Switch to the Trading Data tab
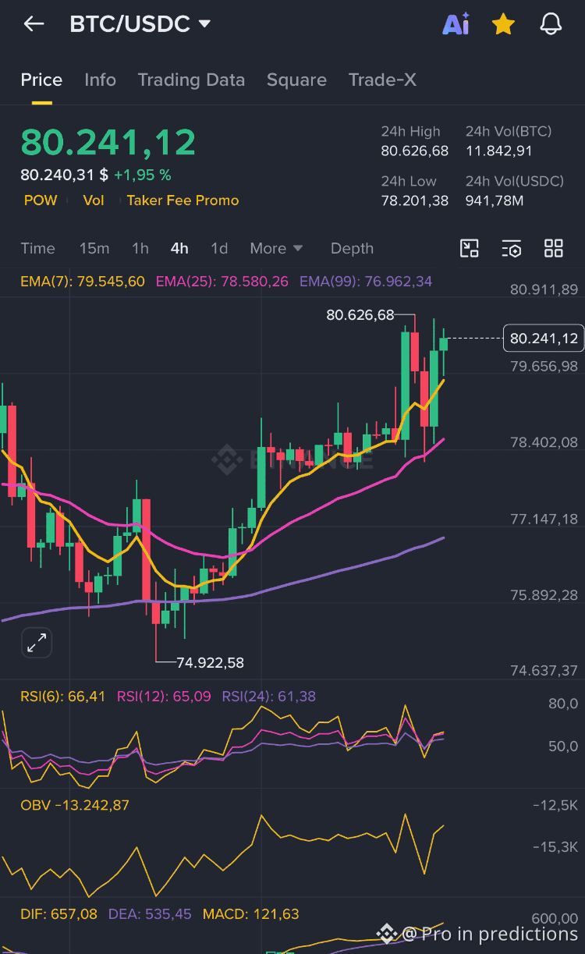The width and height of the screenshot is (585, 954). click(191, 80)
